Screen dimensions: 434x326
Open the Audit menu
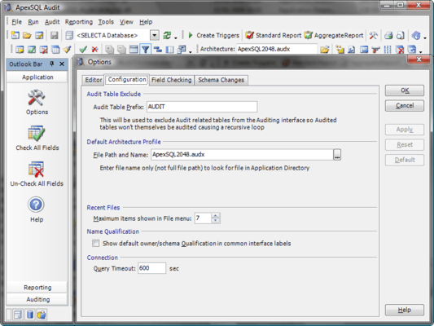point(52,22)
